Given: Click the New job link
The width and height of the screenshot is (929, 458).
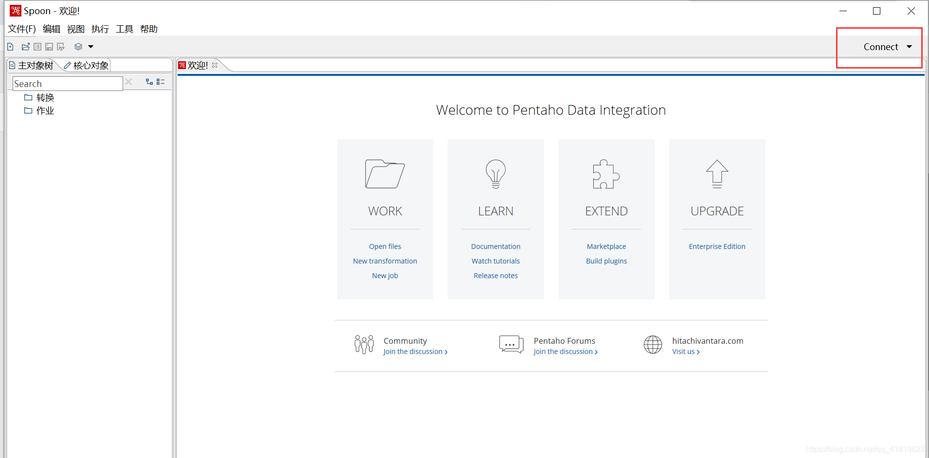Looking at the screenshot, I should [x=385, y=276].
